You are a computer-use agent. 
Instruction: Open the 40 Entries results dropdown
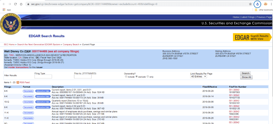(x=199, y=77)
